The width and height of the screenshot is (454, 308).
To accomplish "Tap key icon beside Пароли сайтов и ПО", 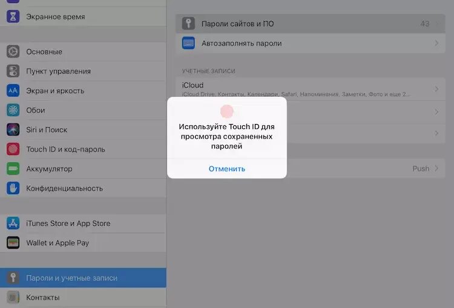I will coord(188,24).
